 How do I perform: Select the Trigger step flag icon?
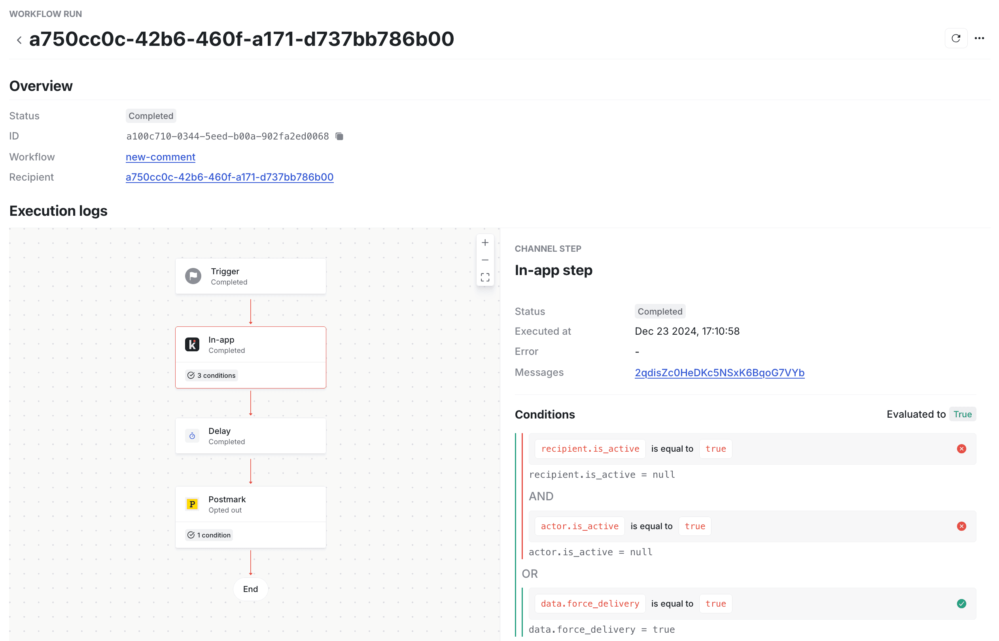pyautogui.click(x=193, y=276)
